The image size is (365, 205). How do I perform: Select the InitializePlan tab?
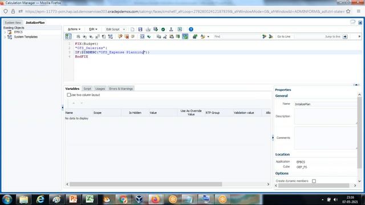point(35,23)
